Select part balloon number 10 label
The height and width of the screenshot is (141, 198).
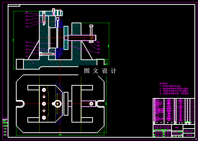27,12
